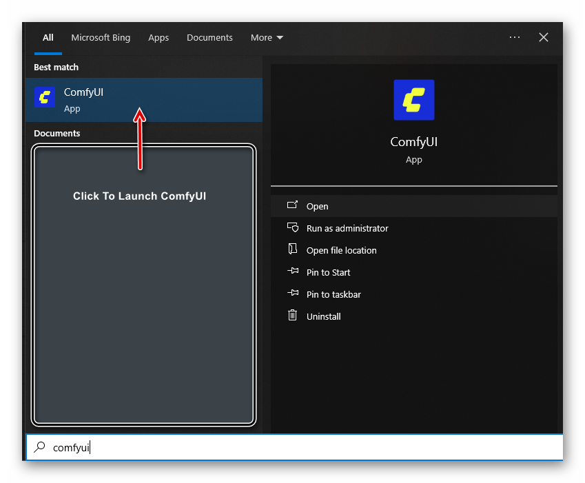The image size is (585, 483).
Task: Click the Open icon in the actions list
Action: pos(293,205)
